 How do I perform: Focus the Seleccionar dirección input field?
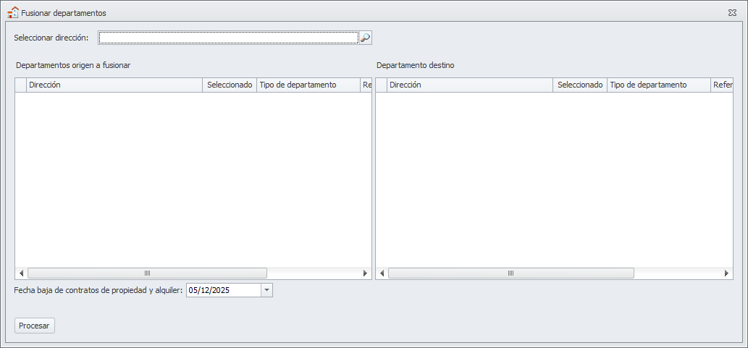coord(229,38)
